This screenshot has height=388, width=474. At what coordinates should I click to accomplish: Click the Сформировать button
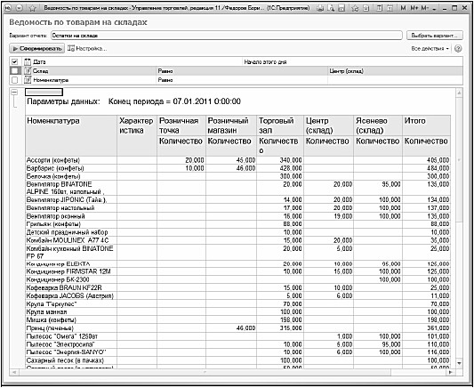click(x=36, y=48)
